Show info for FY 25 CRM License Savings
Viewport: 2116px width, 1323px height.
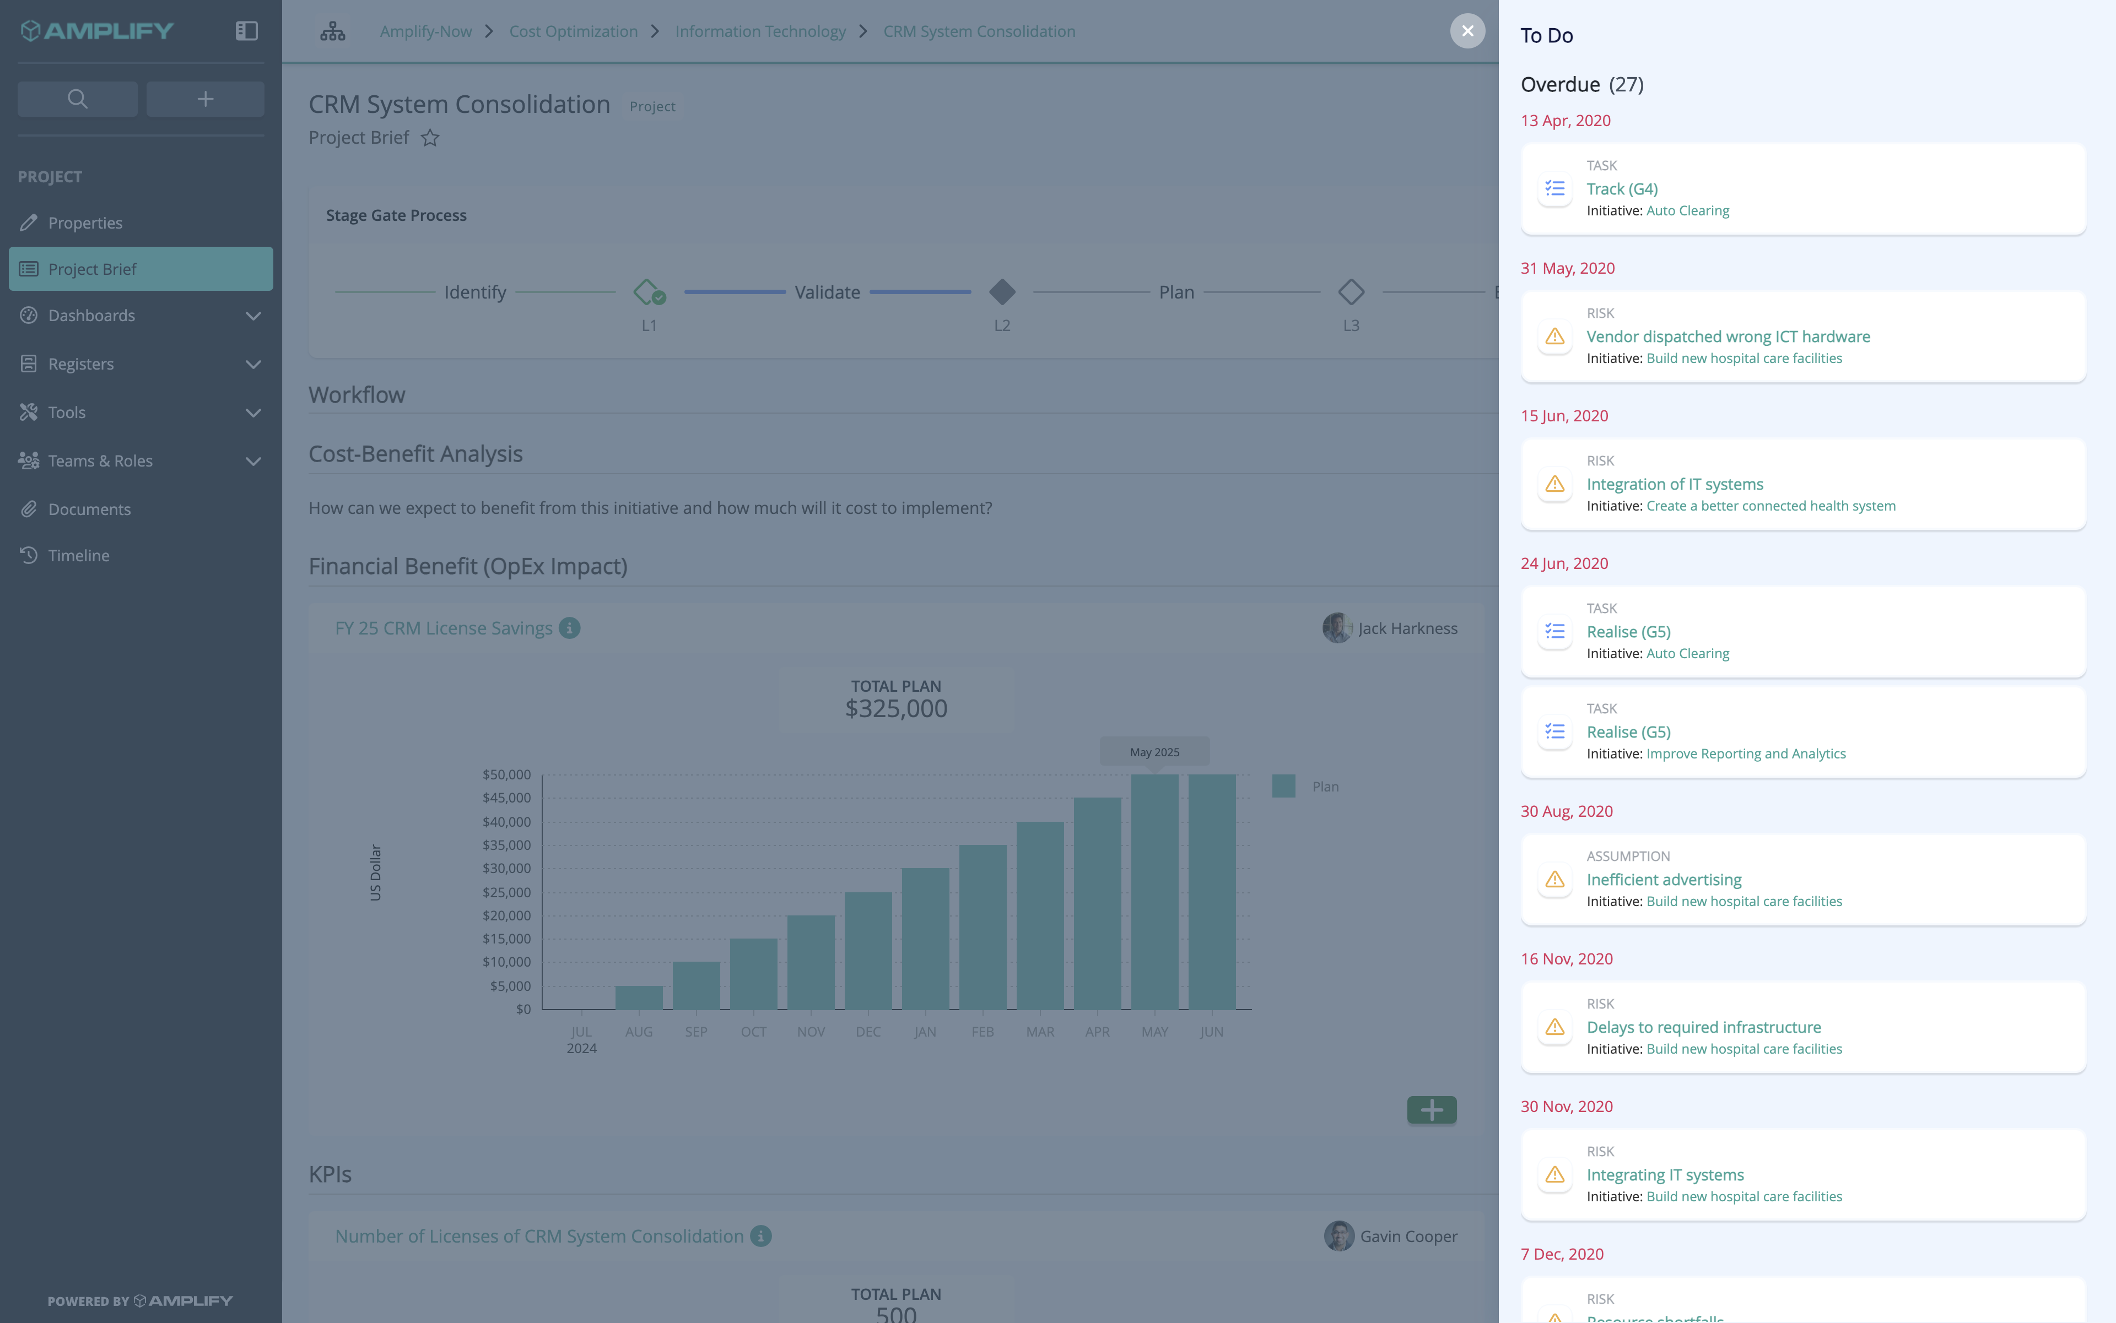(570, 628)
